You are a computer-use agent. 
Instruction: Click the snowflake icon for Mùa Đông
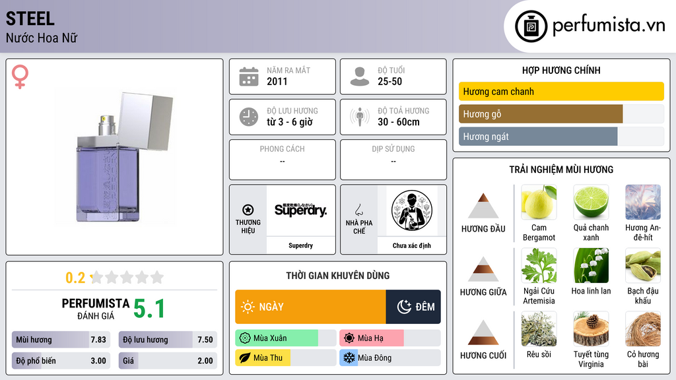point(349,358)
